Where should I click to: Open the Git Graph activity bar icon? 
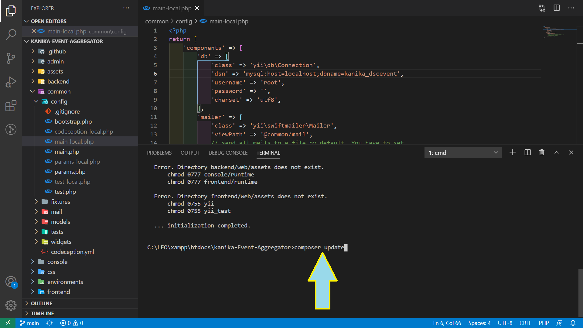(x=11, y=129)
